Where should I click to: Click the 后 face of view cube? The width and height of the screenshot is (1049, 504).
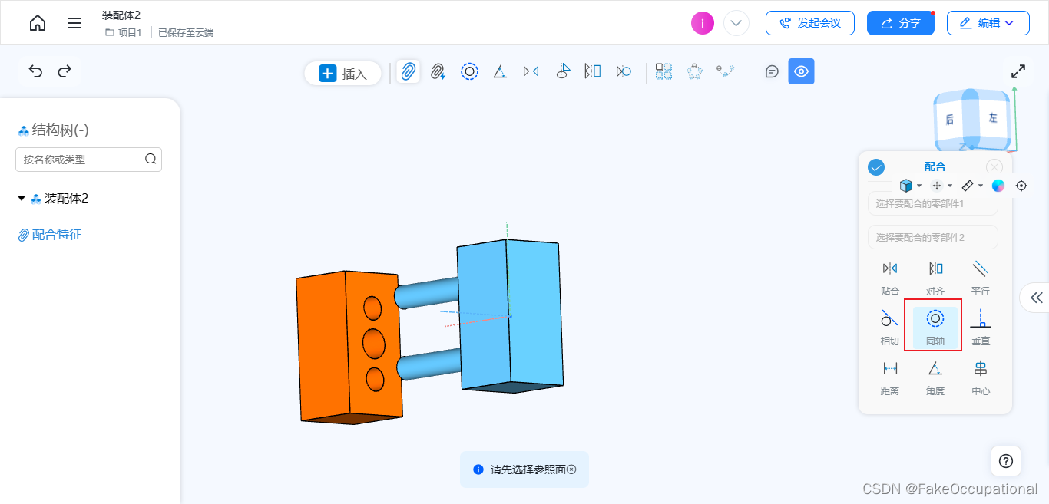(x=950, y=119)
